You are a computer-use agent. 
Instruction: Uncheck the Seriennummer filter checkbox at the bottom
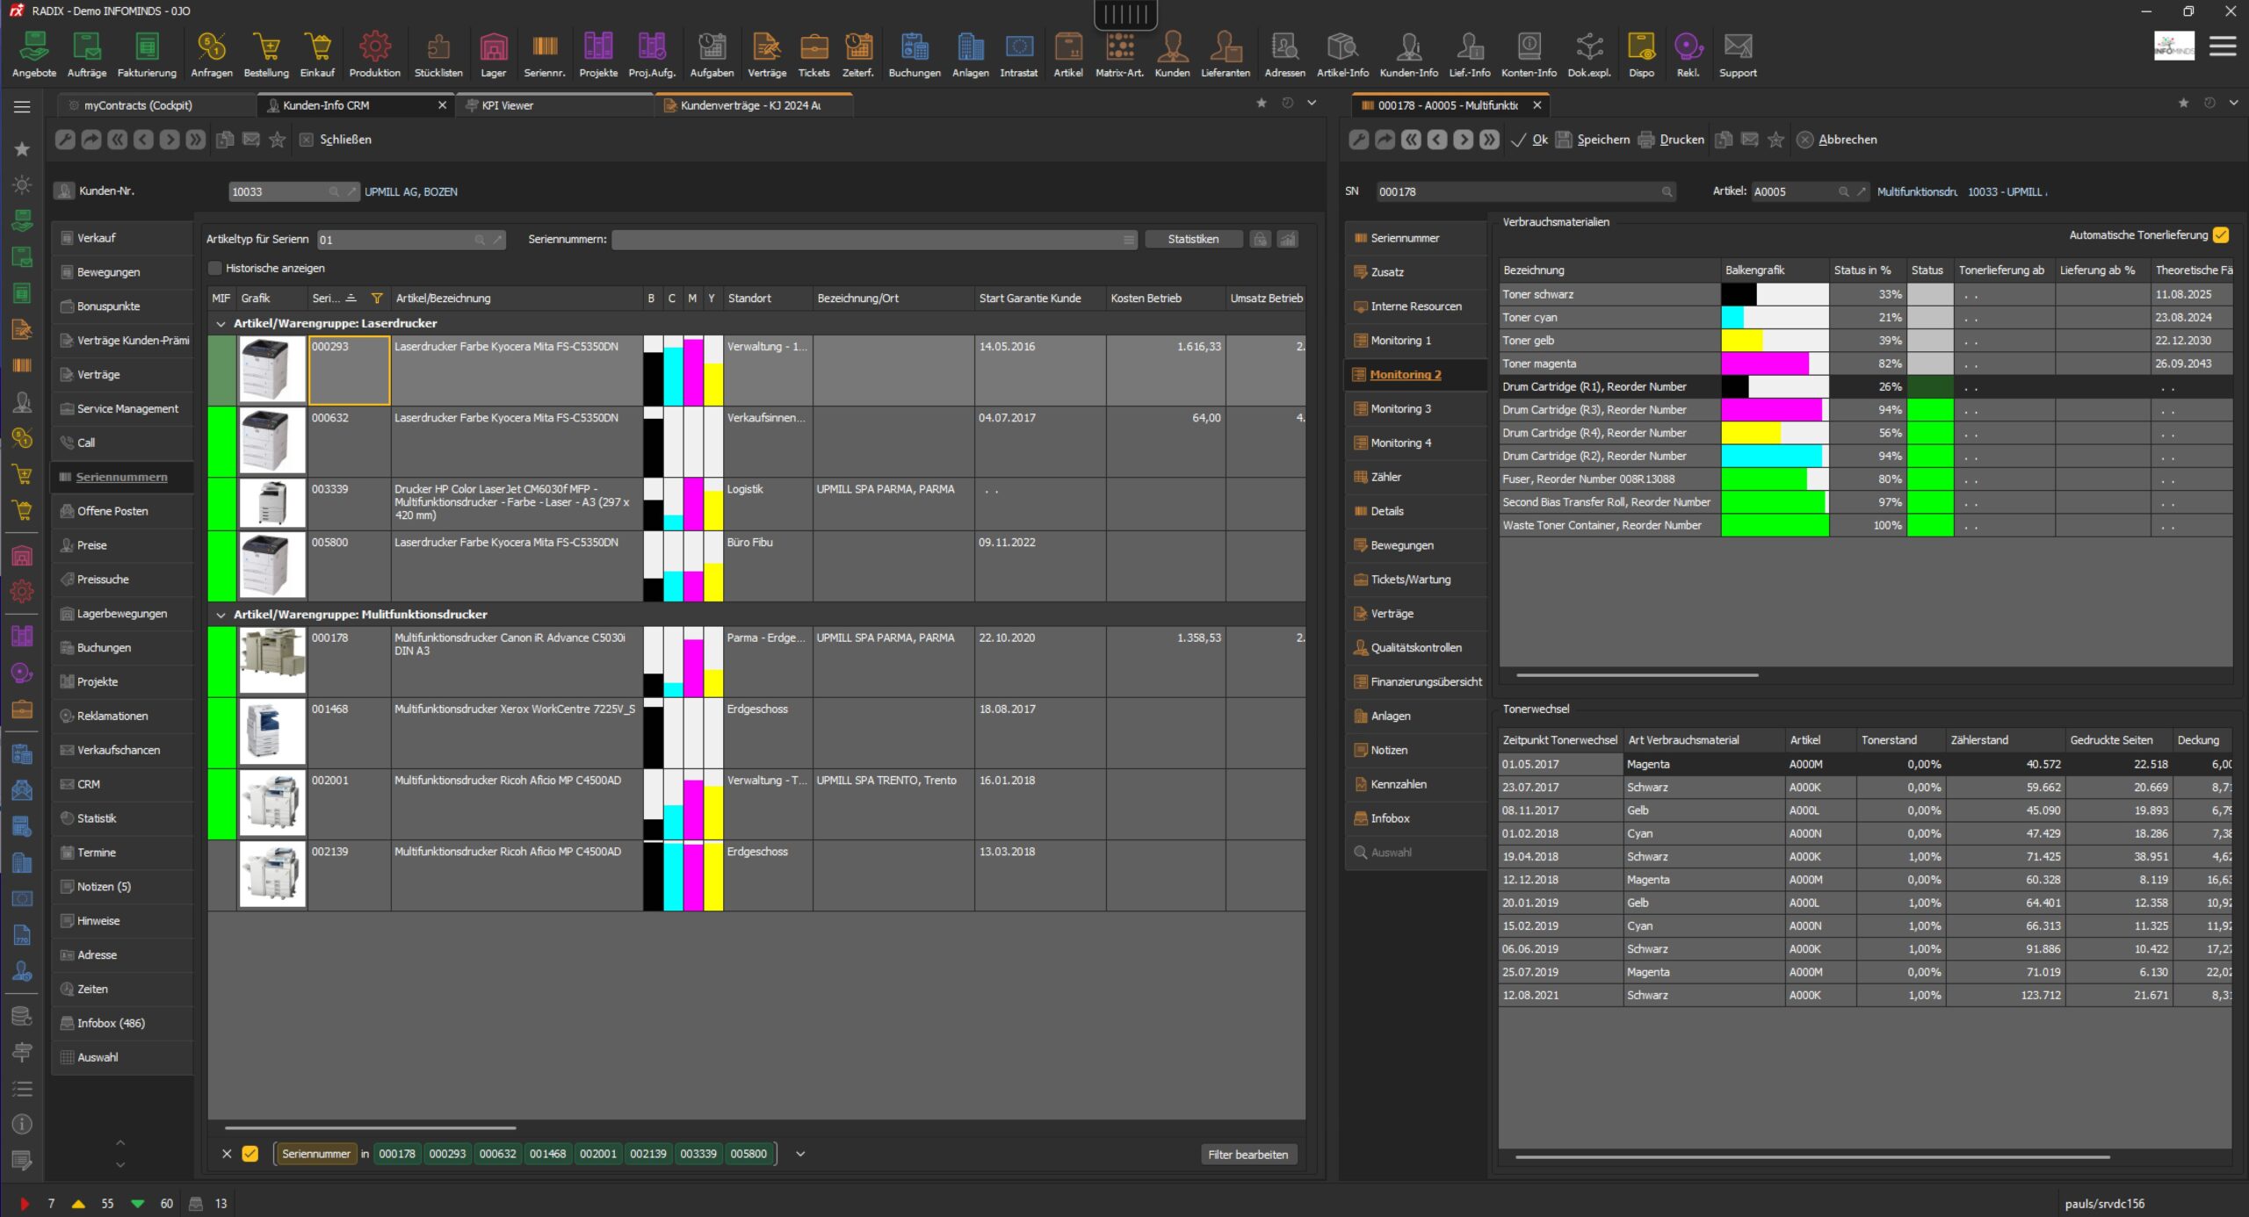click(252, 1154)
